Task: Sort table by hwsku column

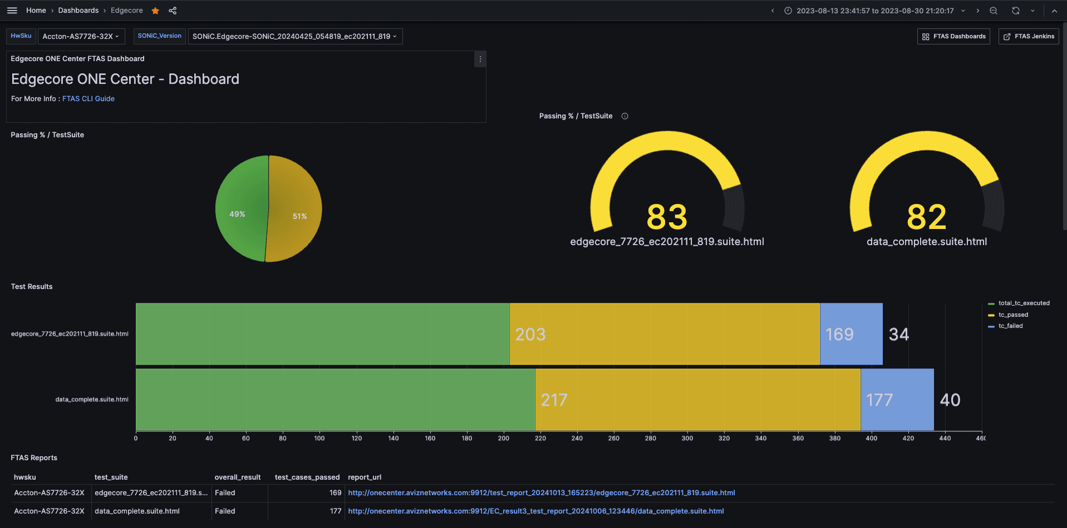Action: tap(25, 477)
